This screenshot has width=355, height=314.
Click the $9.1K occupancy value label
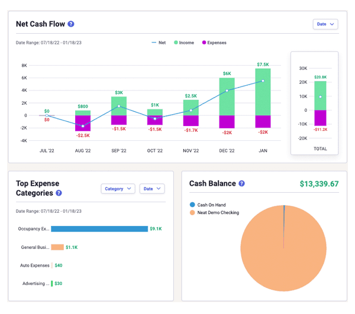[156, 229]
